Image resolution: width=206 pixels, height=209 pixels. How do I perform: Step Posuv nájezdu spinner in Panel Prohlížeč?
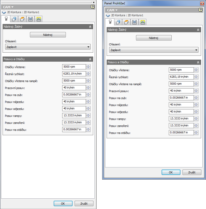coord(196,105)
